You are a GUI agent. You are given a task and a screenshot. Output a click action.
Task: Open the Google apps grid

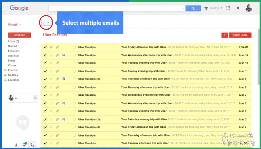(228, 8)
